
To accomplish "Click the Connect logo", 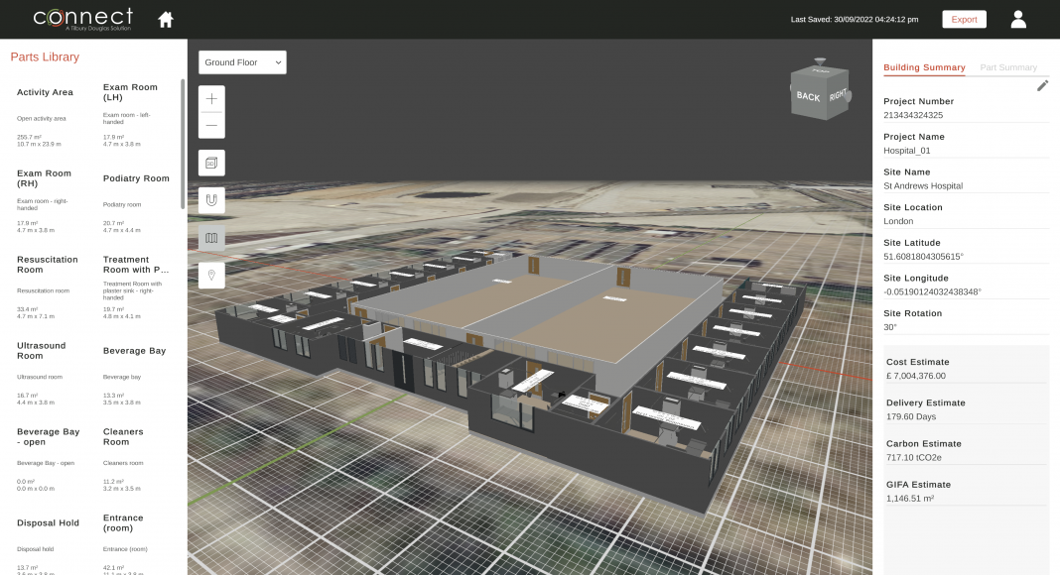I will tap(82, 19).
